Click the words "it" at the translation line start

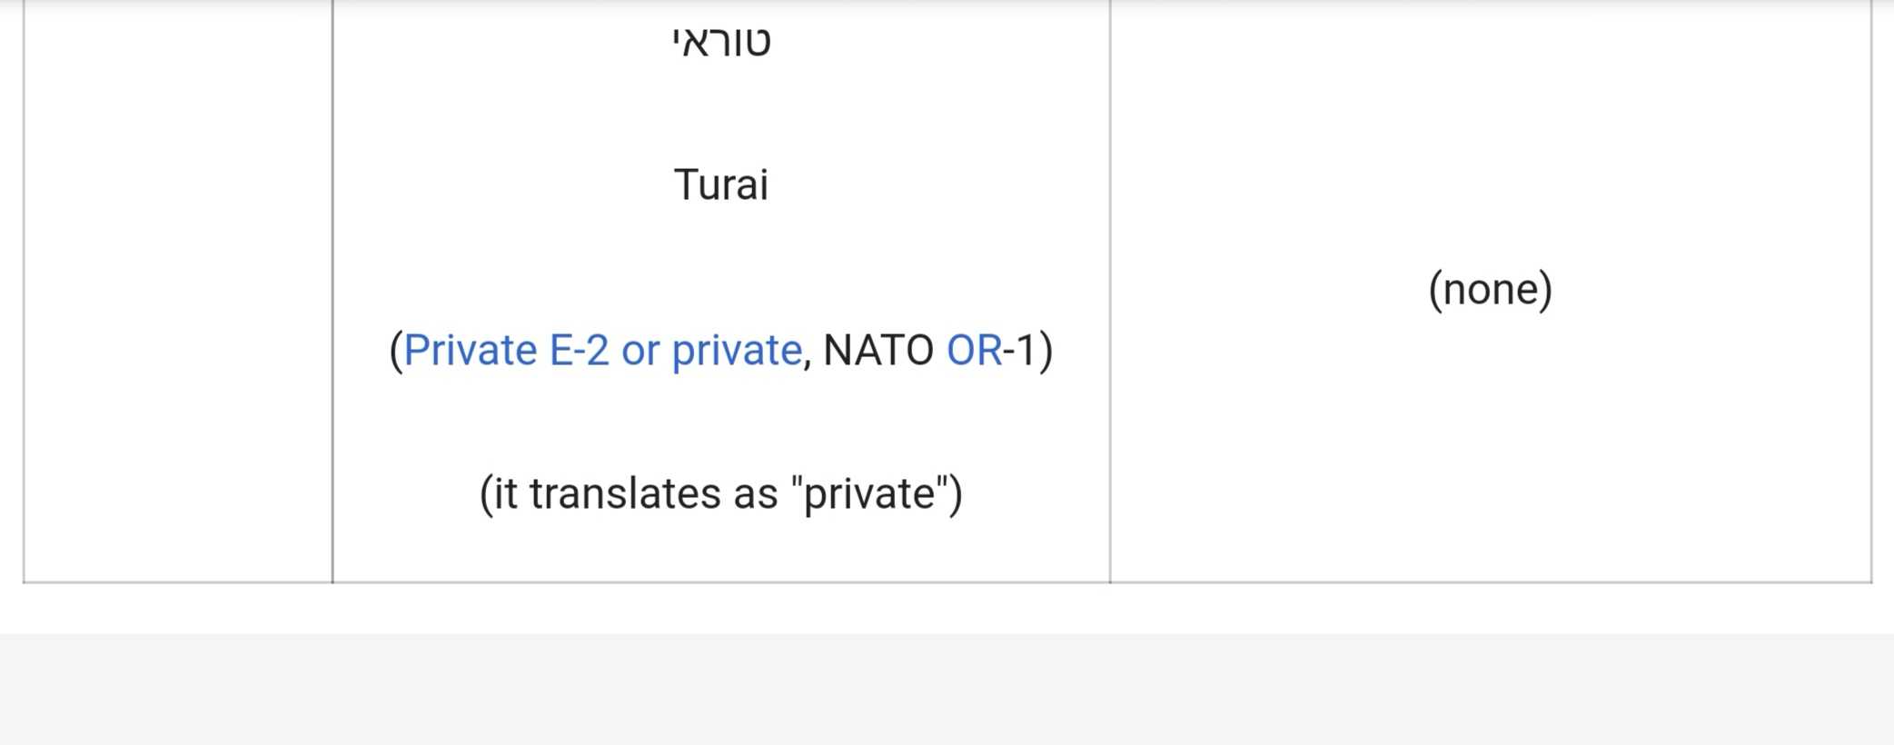point(504,494)
